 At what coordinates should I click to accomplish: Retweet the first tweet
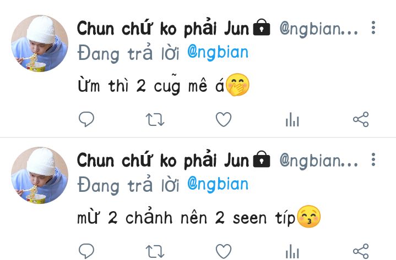[155, 119]
